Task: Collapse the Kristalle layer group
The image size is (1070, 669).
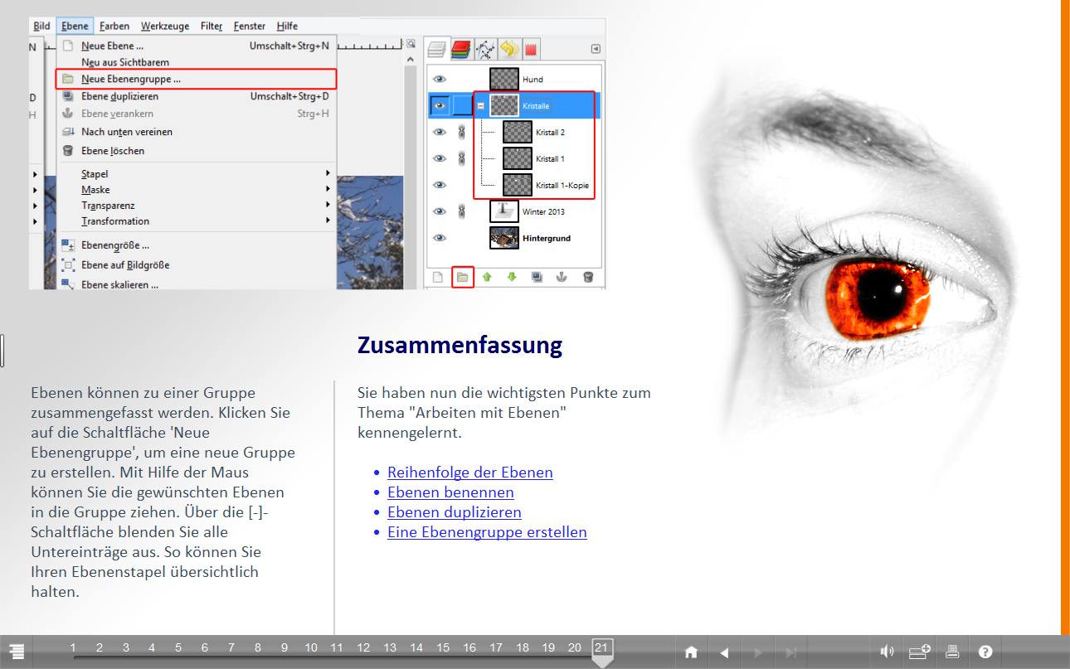Action: point(481,105)
